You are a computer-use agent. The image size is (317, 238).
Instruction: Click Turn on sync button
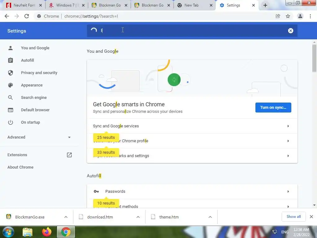point(273,108)
